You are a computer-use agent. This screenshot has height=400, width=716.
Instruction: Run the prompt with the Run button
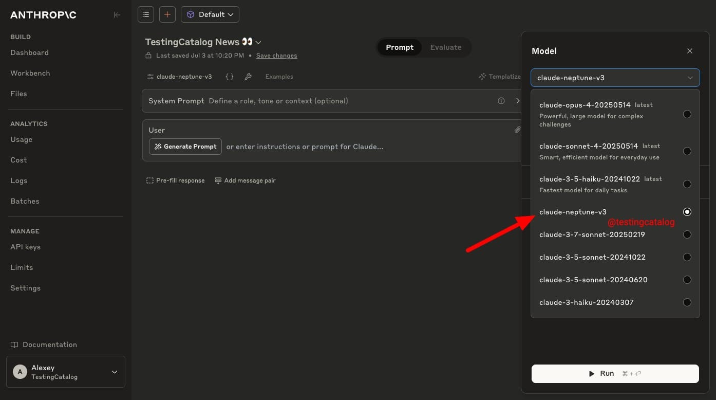[615, 374]
